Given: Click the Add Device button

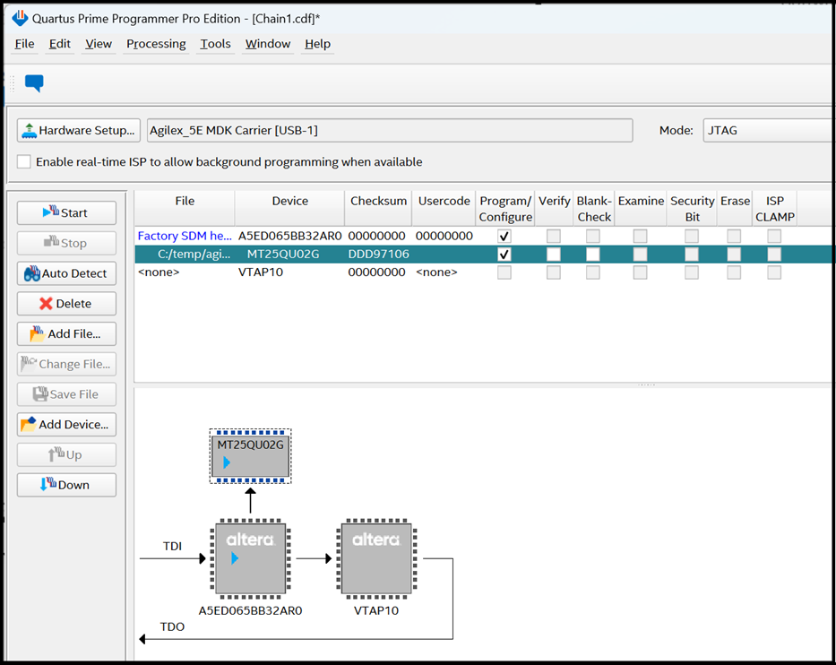Looking at the screenshot, I should [x=66, y=425].
